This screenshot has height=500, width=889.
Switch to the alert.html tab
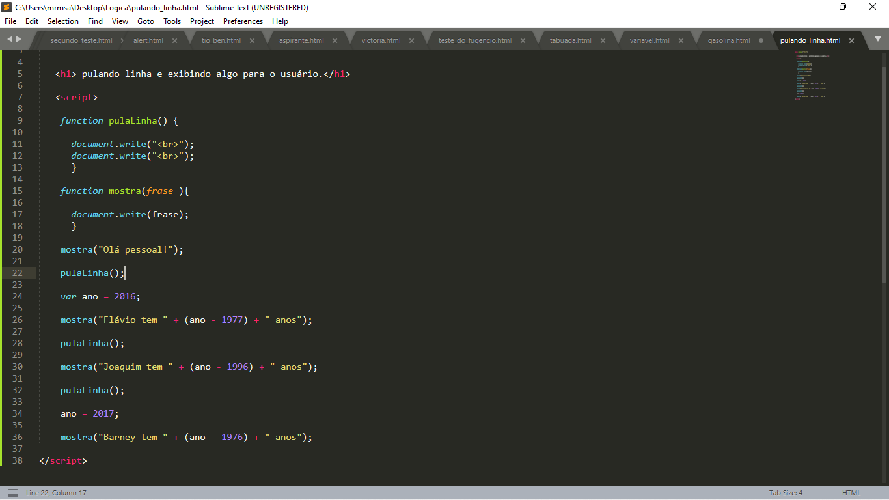[x=148, y=40]
